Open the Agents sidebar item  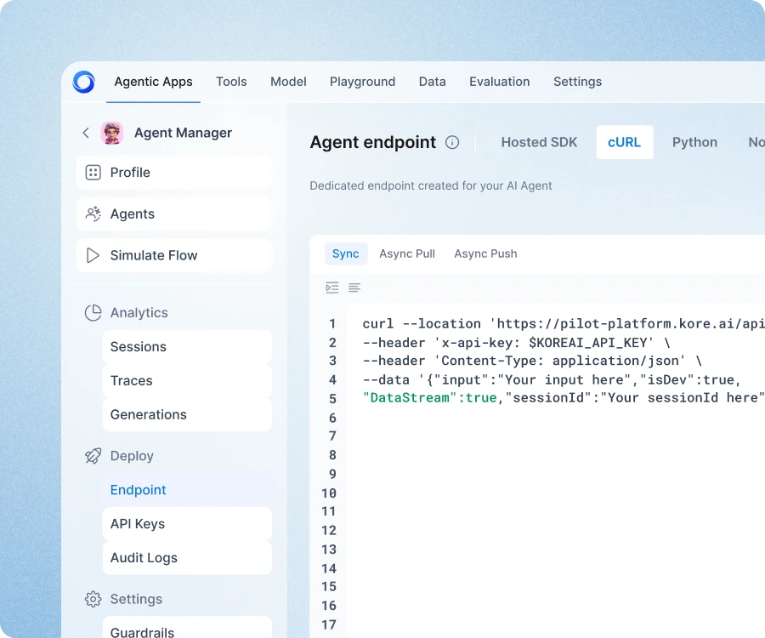[x=174, y=214]
